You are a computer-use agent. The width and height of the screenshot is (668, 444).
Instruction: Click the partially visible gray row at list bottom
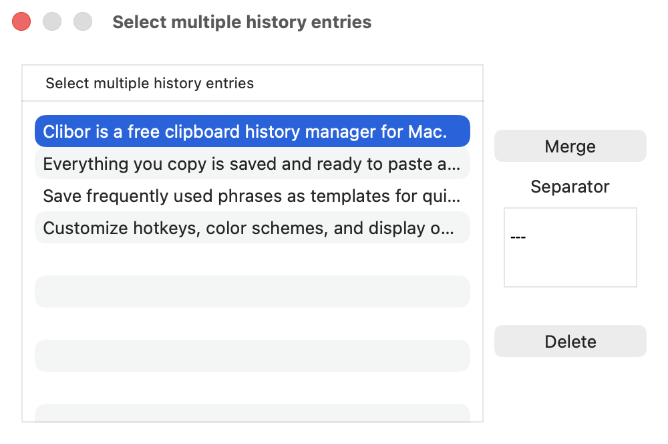[253, 413]
